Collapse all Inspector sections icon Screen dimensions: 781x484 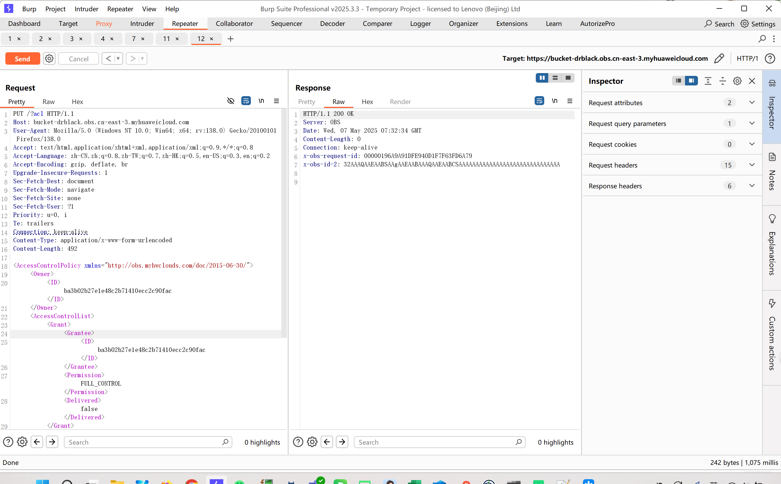click(x=722, y=81)
